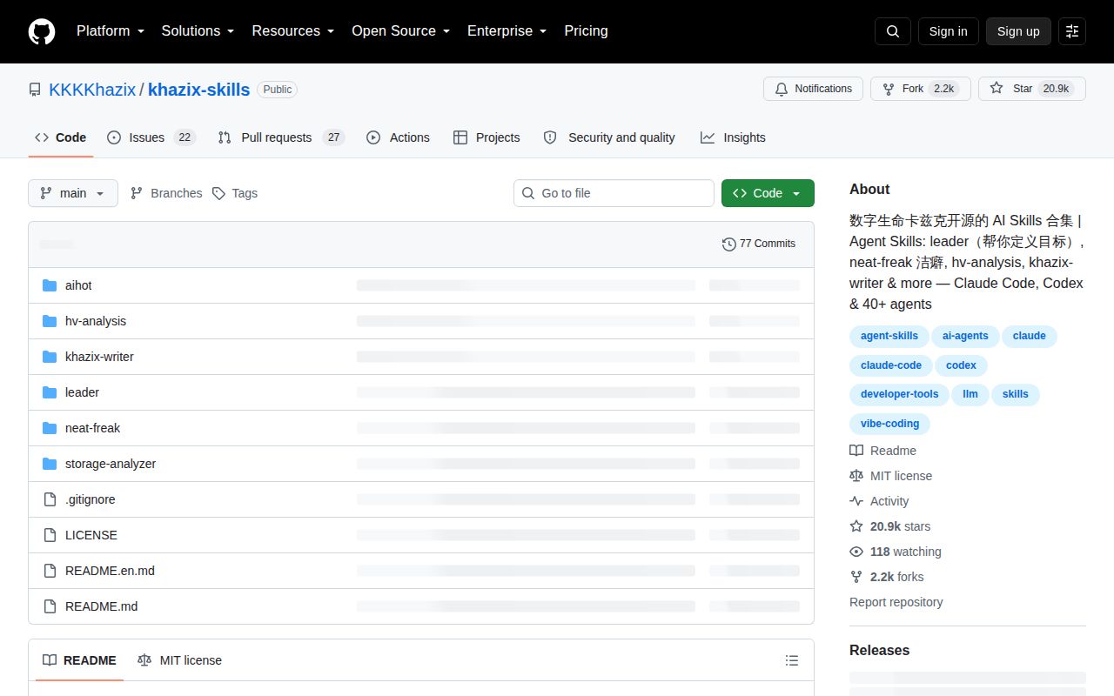Click the repository icon before KKKKhazix
Image resolution: width=1114 pixels, height=696 pixels.
click(x=35, y=90)
